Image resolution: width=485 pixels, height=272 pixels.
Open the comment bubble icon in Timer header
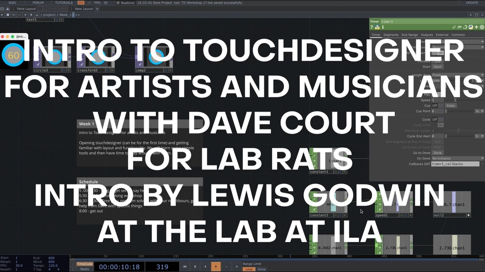click(460, 27)
